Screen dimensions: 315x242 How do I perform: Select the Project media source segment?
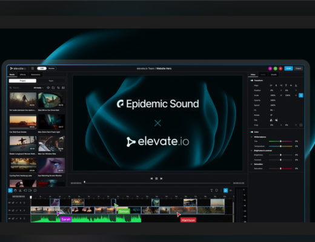[x=22, y=80]
